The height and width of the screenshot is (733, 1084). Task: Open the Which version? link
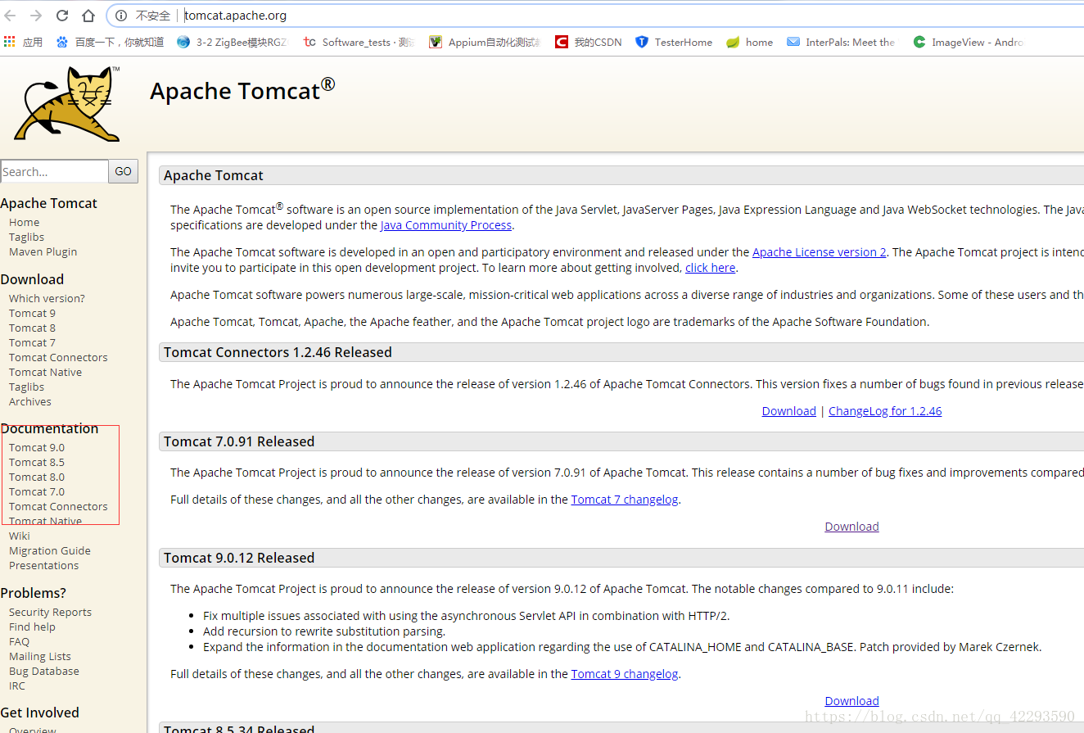[x=47, y=298]
